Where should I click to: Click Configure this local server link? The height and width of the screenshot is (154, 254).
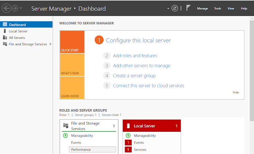click(139, 40)
